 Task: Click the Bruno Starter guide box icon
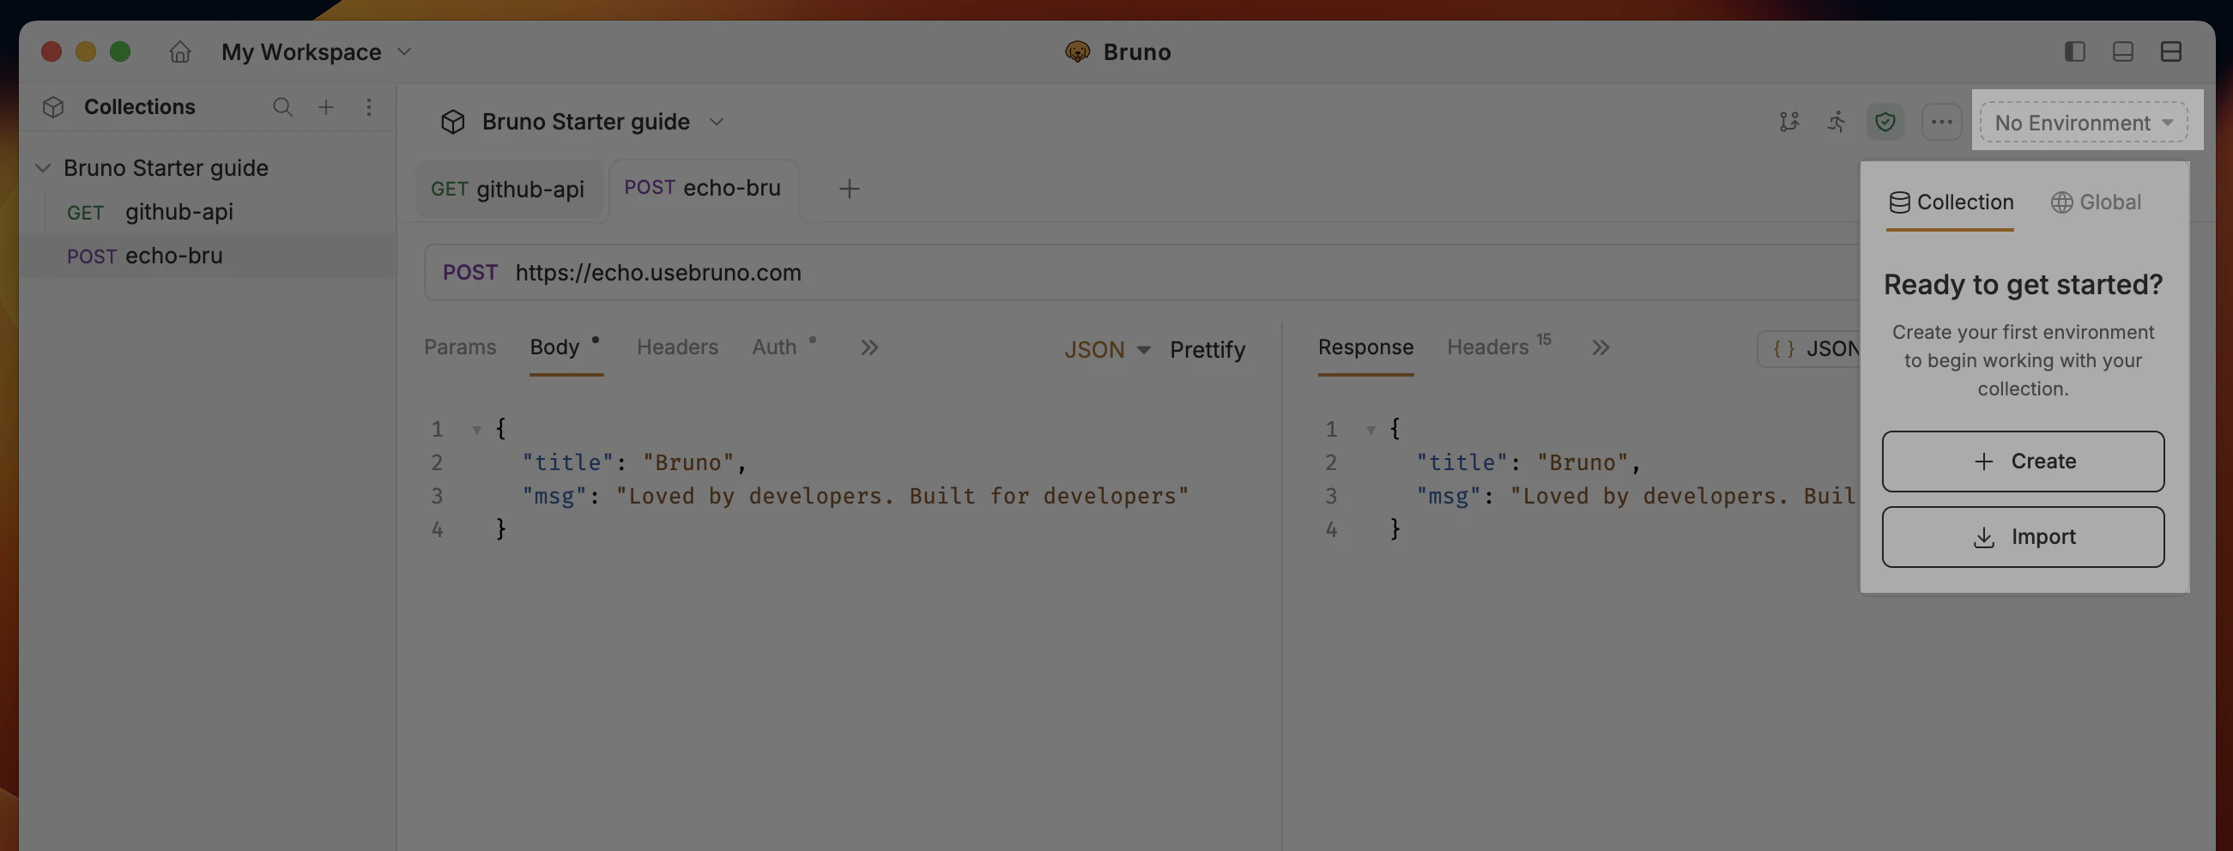tap(452, 122)
